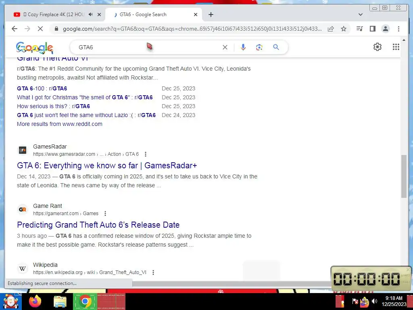413x310 pixels.
Task: Open More results from www.reddit.com
Action: click(x=60, y=124)
